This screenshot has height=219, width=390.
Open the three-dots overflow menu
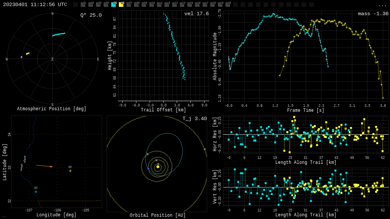tap(382, 5)
